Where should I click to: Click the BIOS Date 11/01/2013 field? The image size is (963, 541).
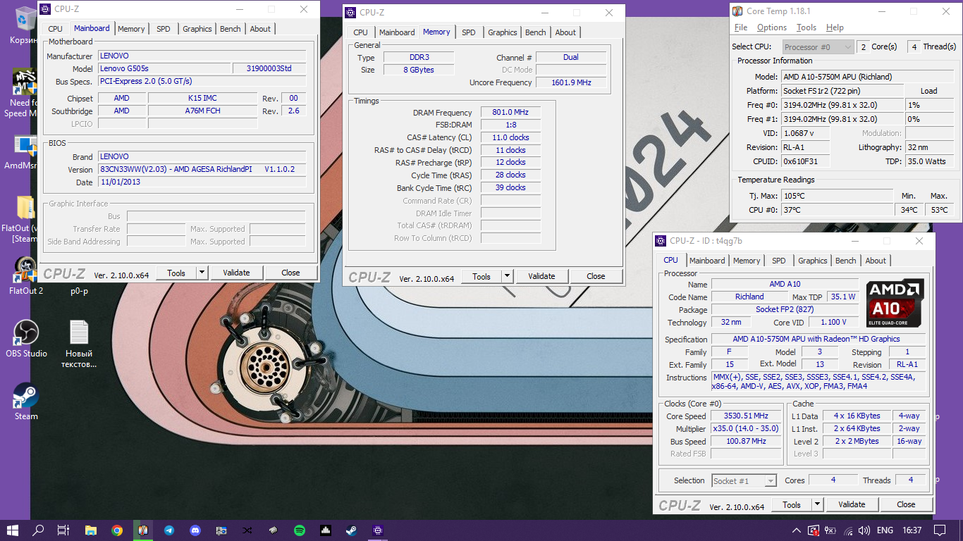(202, 182)
